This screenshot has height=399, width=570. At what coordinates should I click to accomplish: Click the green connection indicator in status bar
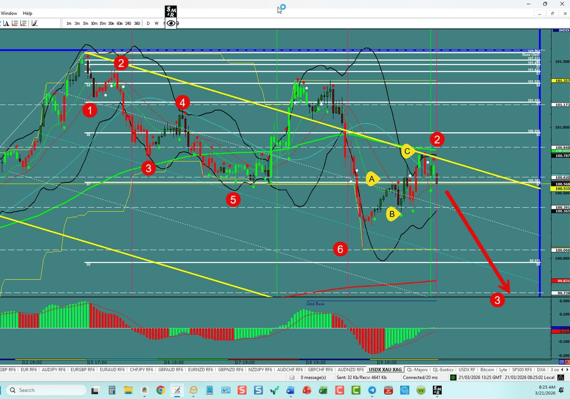point(454,377)
